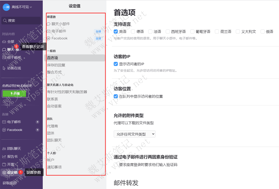This screenshot has width=279, height=189.
Task: Select 首选项 in the settings list
Action: click(75, 58)
